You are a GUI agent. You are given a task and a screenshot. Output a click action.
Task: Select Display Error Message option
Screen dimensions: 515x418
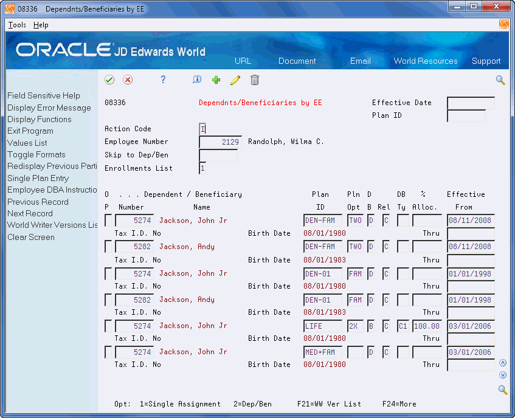pyautogui.click(x=49, y=108)
